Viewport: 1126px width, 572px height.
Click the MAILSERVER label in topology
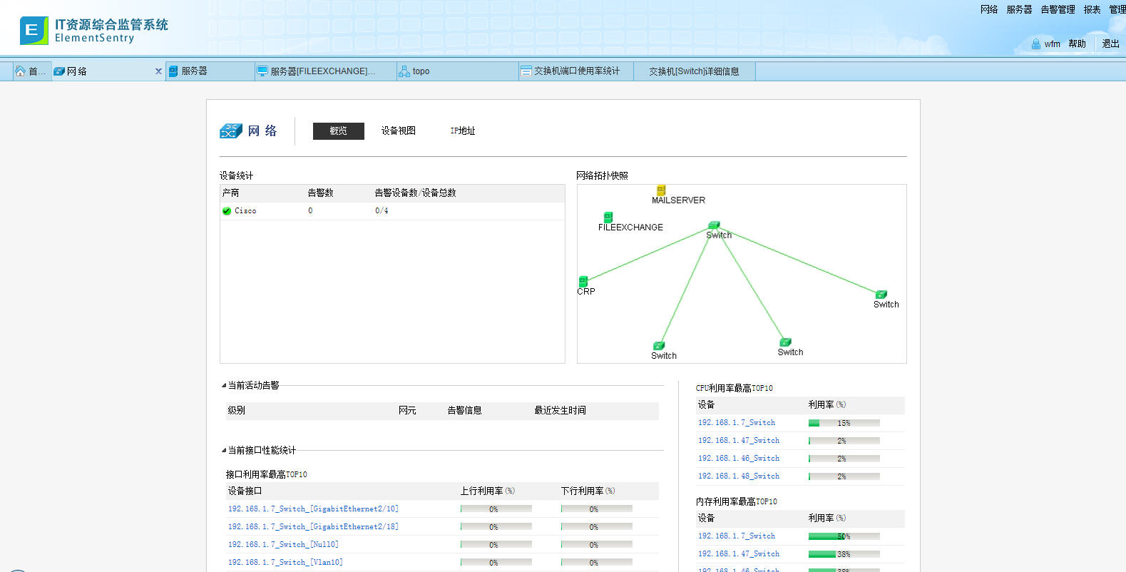coord(678,200)
